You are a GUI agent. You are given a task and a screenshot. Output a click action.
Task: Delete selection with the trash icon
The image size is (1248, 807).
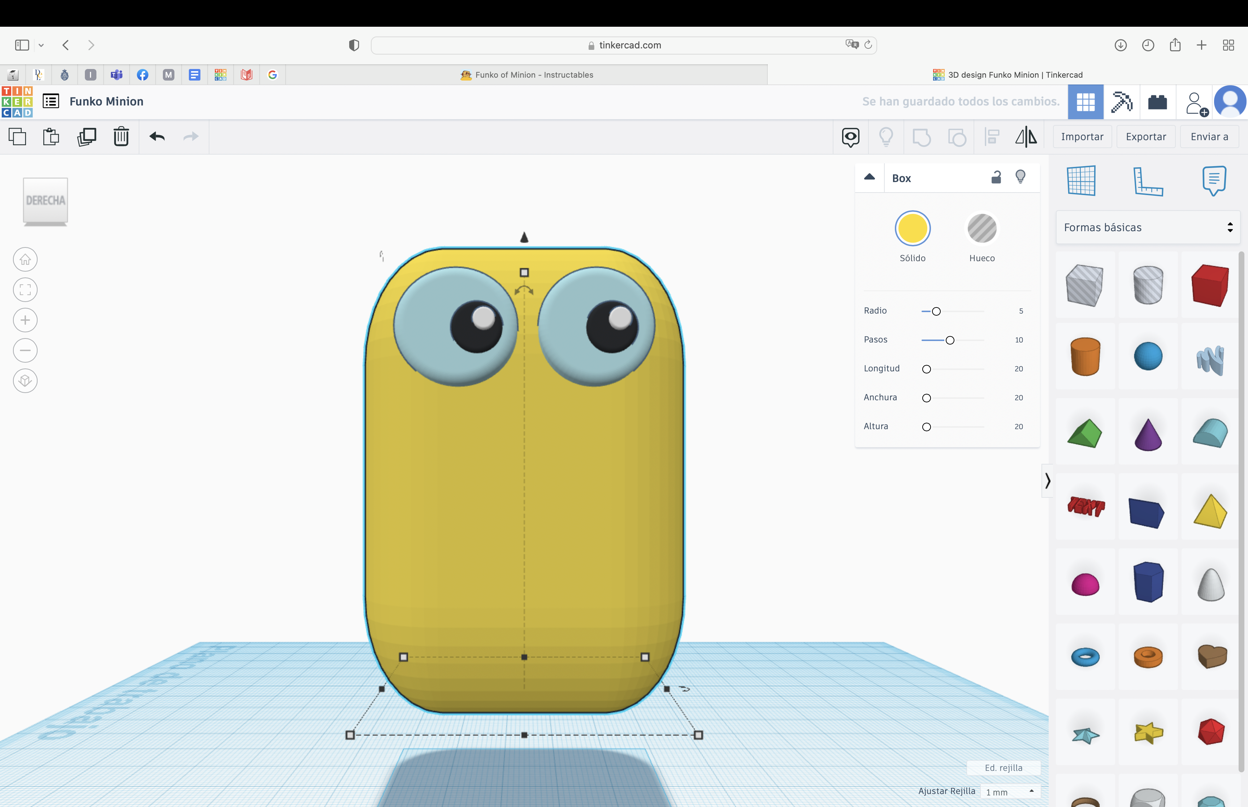click(x=121, y=137)
